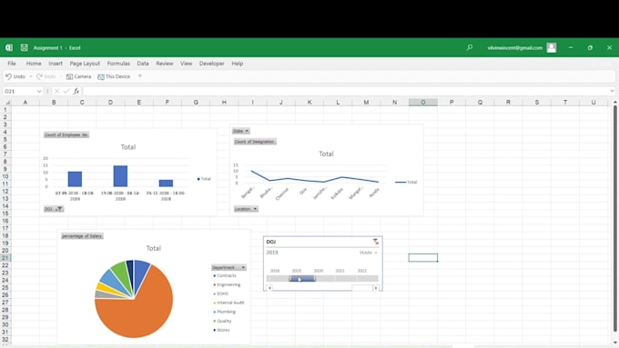Click the Insert Function fx icon
The image size is (619, 348).
[76, 91]
